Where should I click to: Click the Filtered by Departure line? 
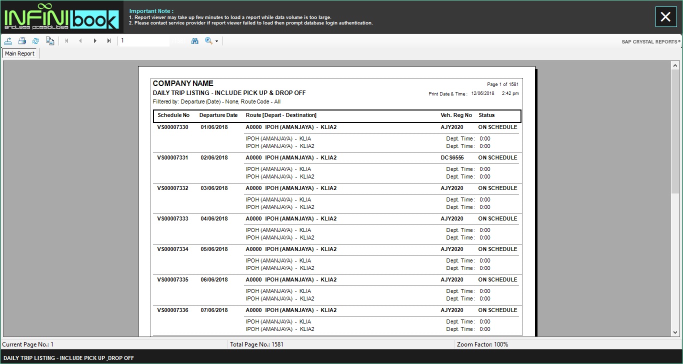coord(216,102)
